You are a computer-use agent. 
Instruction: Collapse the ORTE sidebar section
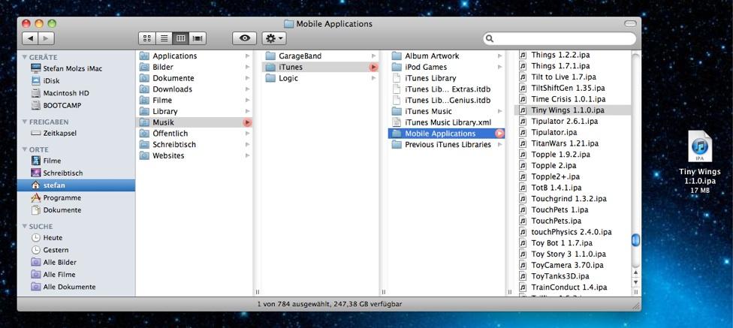24,149
